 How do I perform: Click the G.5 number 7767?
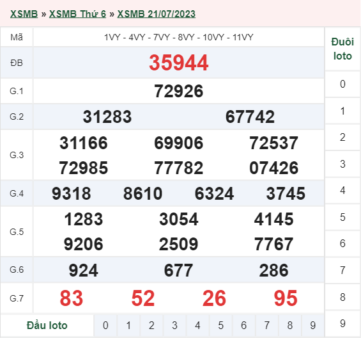pos(273,245)
